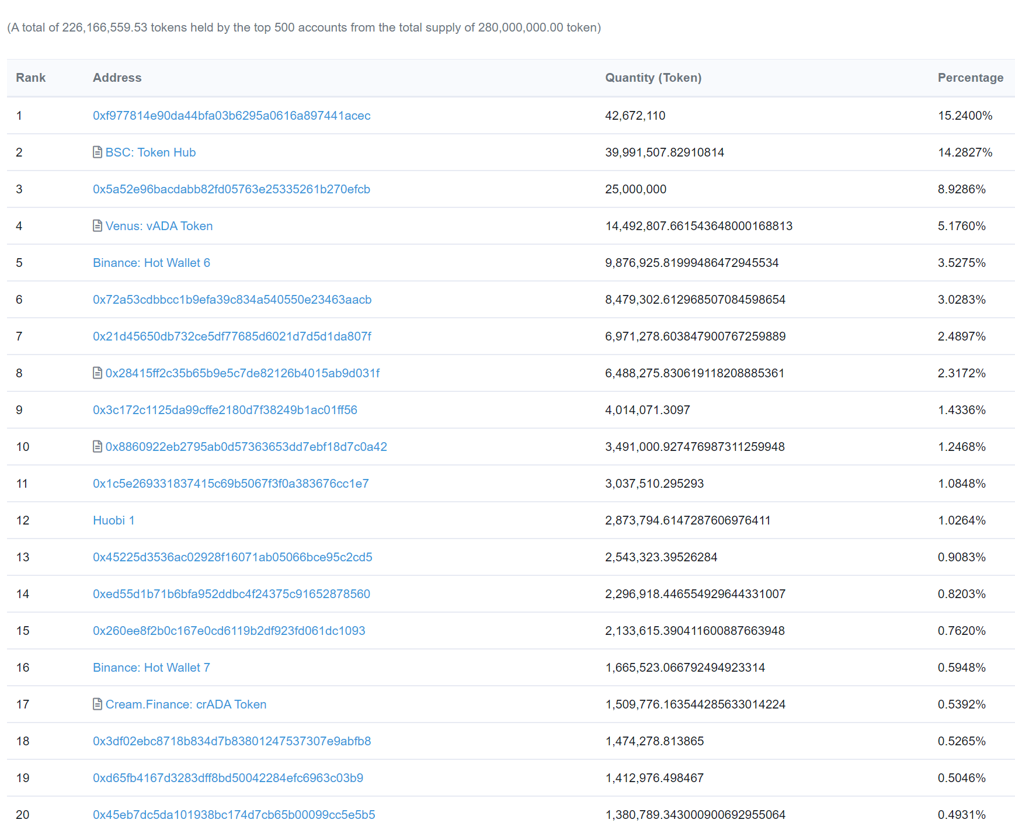Open address 0x72a53cdbbcc1b9efa39c834a540550e23463aacb
The width and height of the screenshot is (1015, 830).
pyautogui.click(x=232, y=300)
